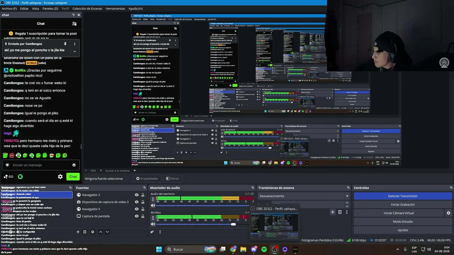Remove transition with trash icon
This screenshot has height=255, width=454.
tap(340, 212)
